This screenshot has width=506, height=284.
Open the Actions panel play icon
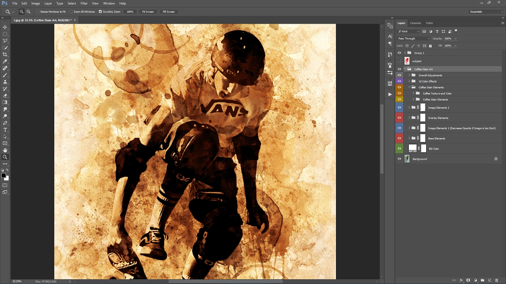click(390, 94)
